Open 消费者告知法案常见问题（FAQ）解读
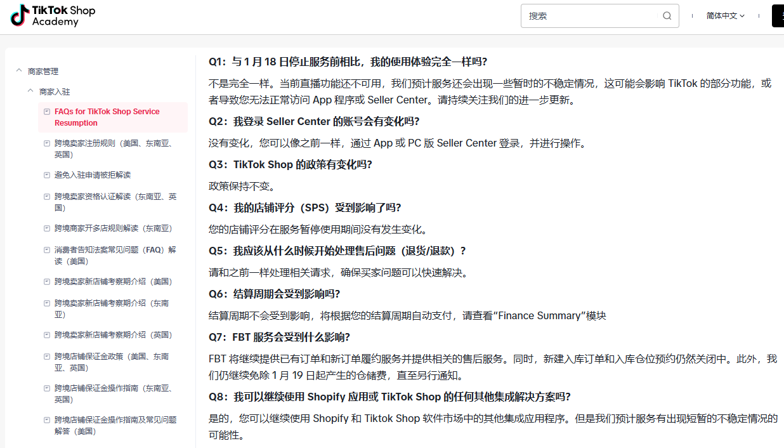This screenshot has height=448, width=784. [115, 255]
